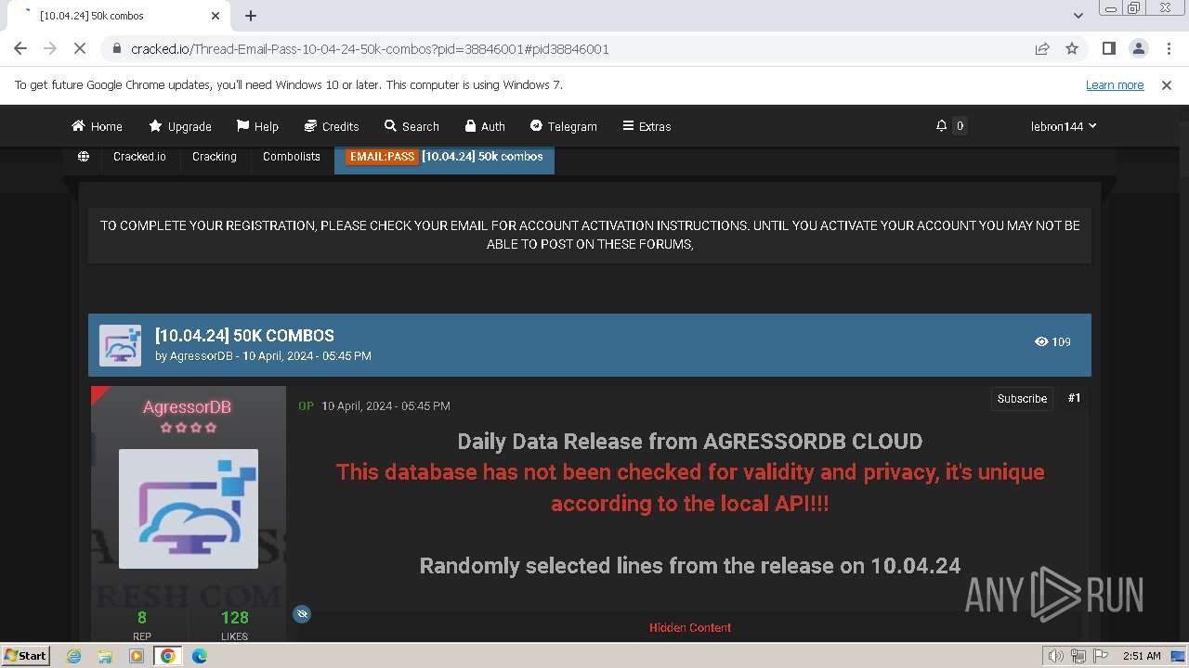The image size is (1189, 668).
Task: Share this page from the address bar
Action: click(x=1042, y=48)
